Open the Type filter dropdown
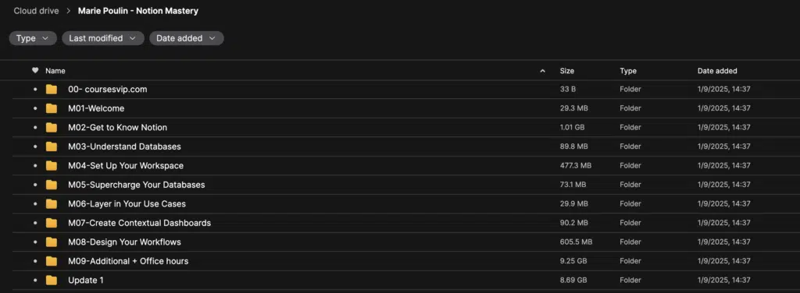The height and width of the screenshot is (293, 800). click(33, 38)
